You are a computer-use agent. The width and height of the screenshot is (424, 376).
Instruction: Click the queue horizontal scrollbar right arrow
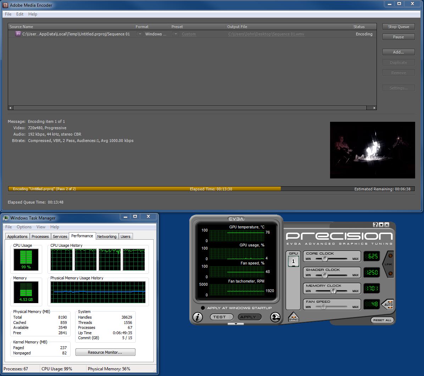click(374, 108)
